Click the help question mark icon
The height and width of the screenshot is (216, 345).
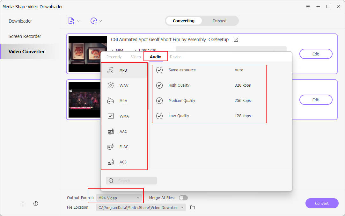[36, 204]
